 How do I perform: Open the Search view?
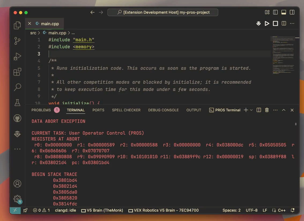[x=17, y=87]
